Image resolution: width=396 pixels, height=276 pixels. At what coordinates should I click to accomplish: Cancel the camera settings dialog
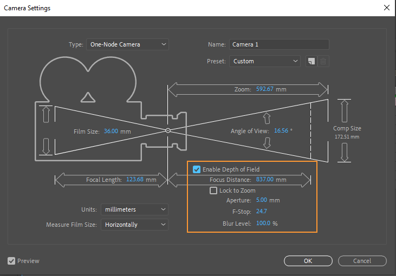362,261
